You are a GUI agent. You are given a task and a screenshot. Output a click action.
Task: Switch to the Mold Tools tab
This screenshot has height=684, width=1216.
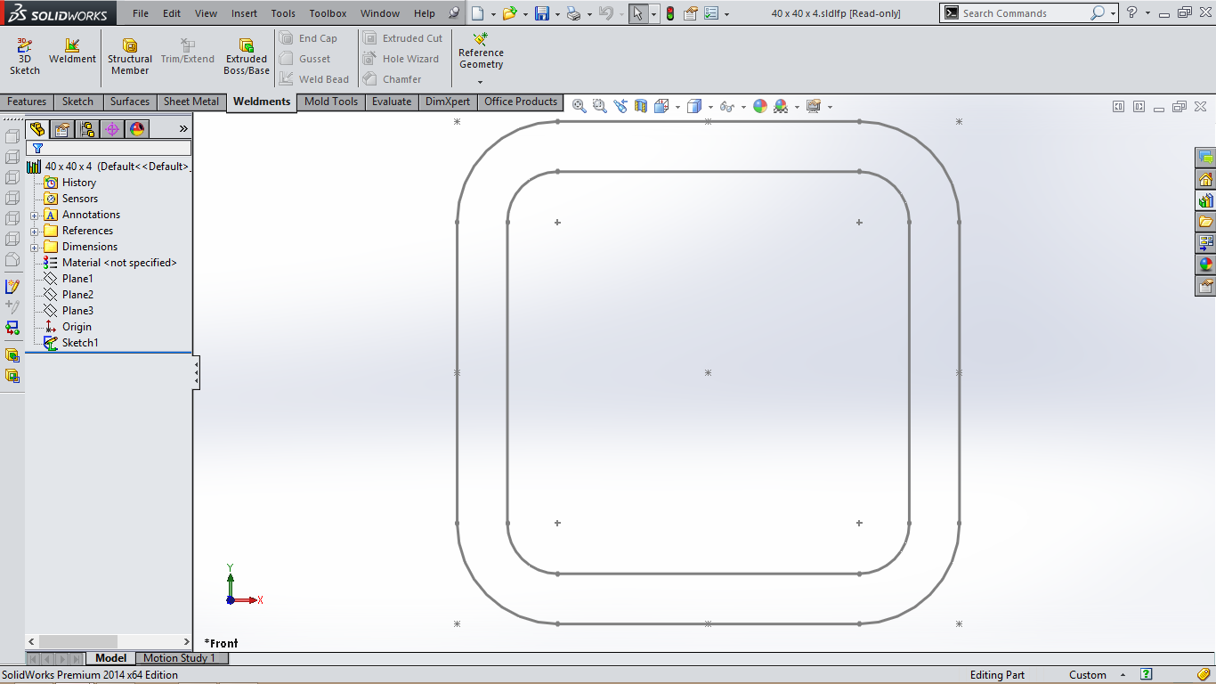click(330, 102)
